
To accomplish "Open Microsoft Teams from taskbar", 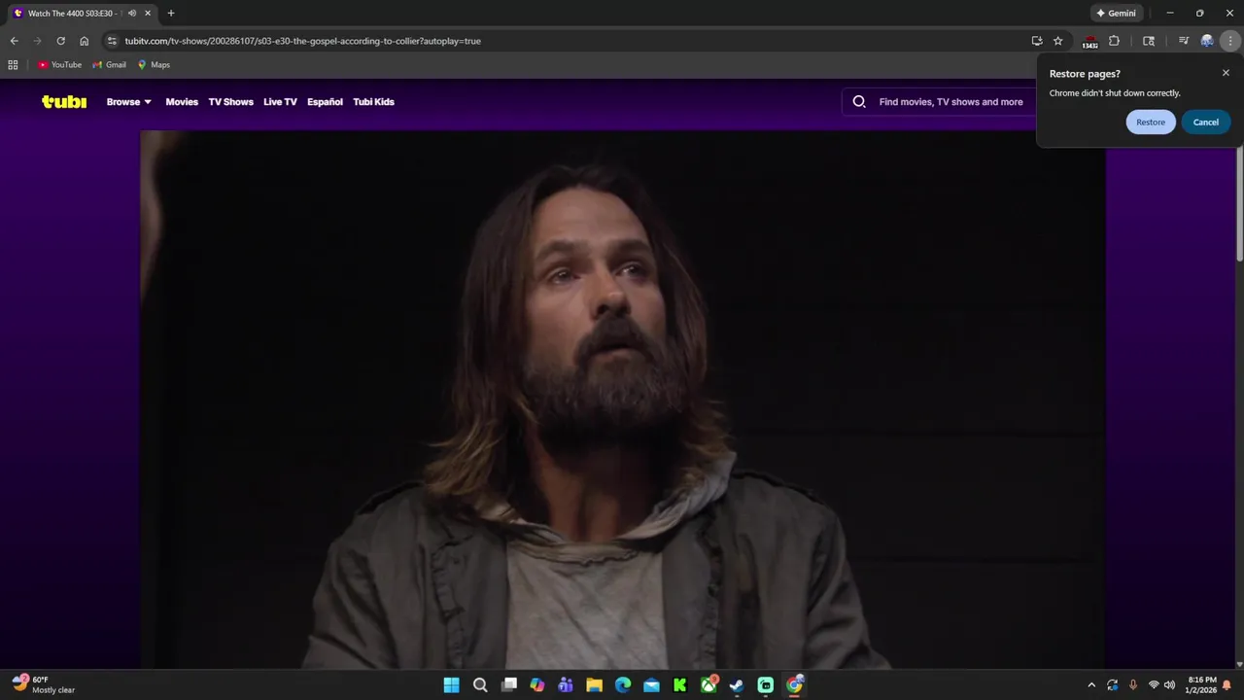I will click(566, 685).
